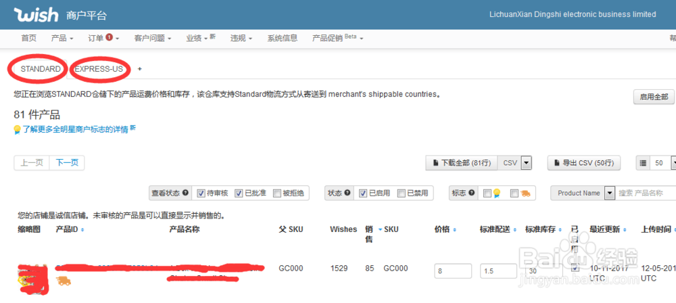This screenshot has width=676, height=303.
Task: Click the 81 件产品 heading
Action: point(37,115)
